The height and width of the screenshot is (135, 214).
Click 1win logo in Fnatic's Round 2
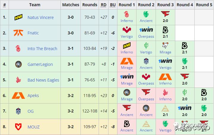click(x=146, y=30)
